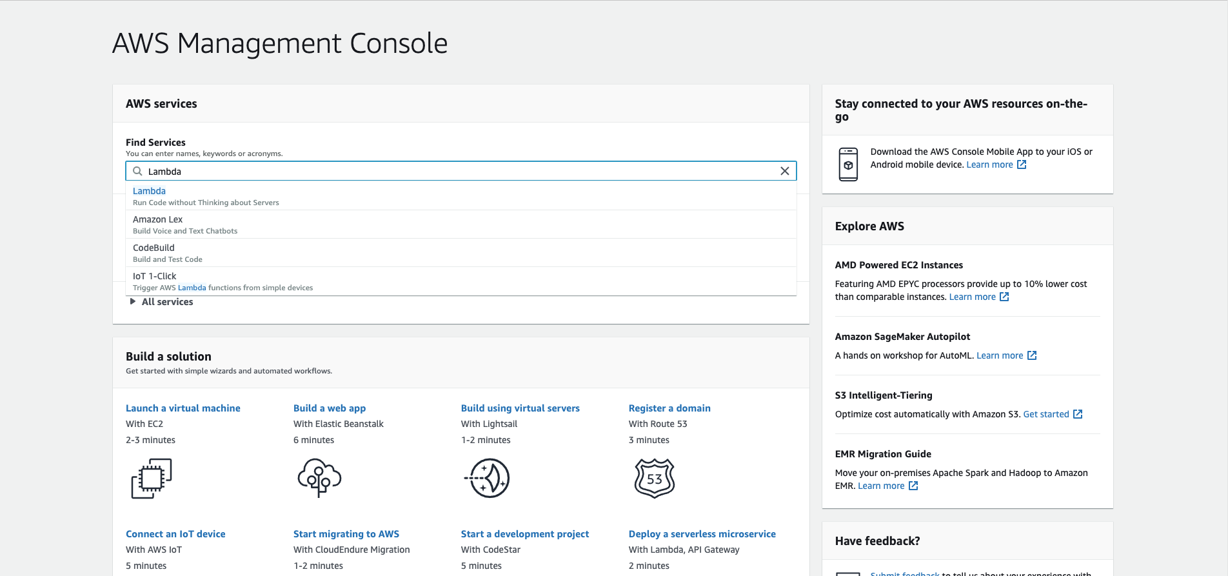The image size is (1228, 576).
Task: Click external link icon beside EMR Learn more
Action: [913, 486]
